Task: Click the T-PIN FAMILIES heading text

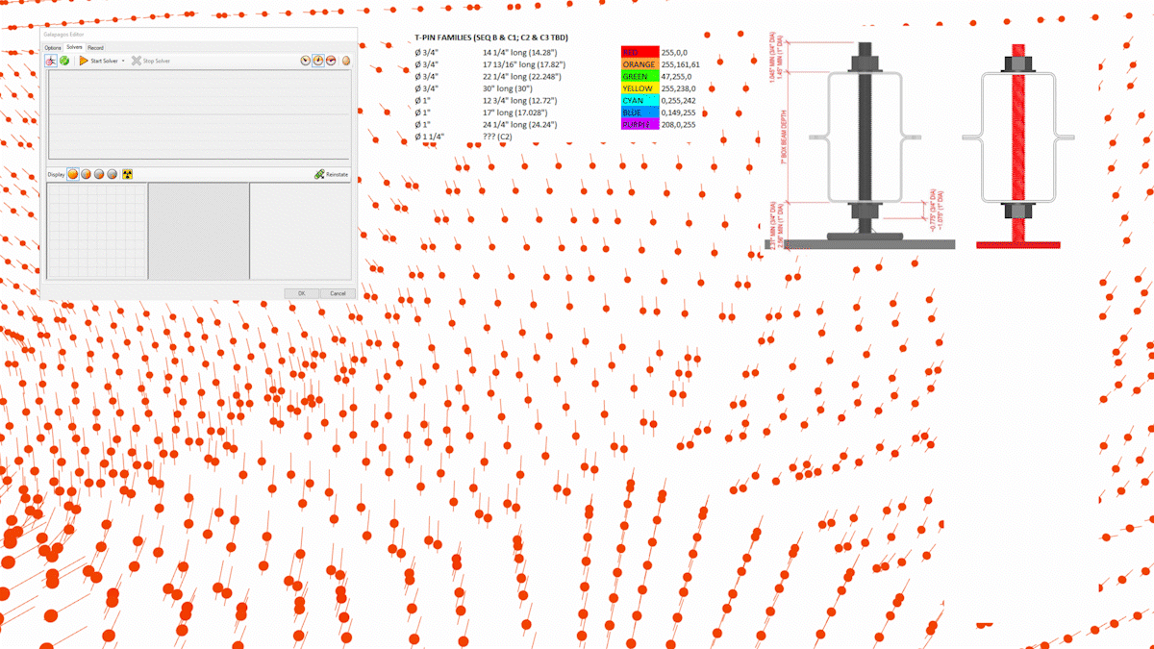Action: tap(491, 37)
